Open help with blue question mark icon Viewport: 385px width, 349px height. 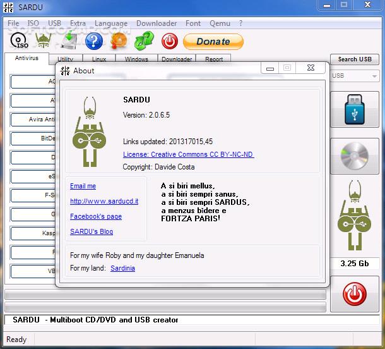coord(94,41)
